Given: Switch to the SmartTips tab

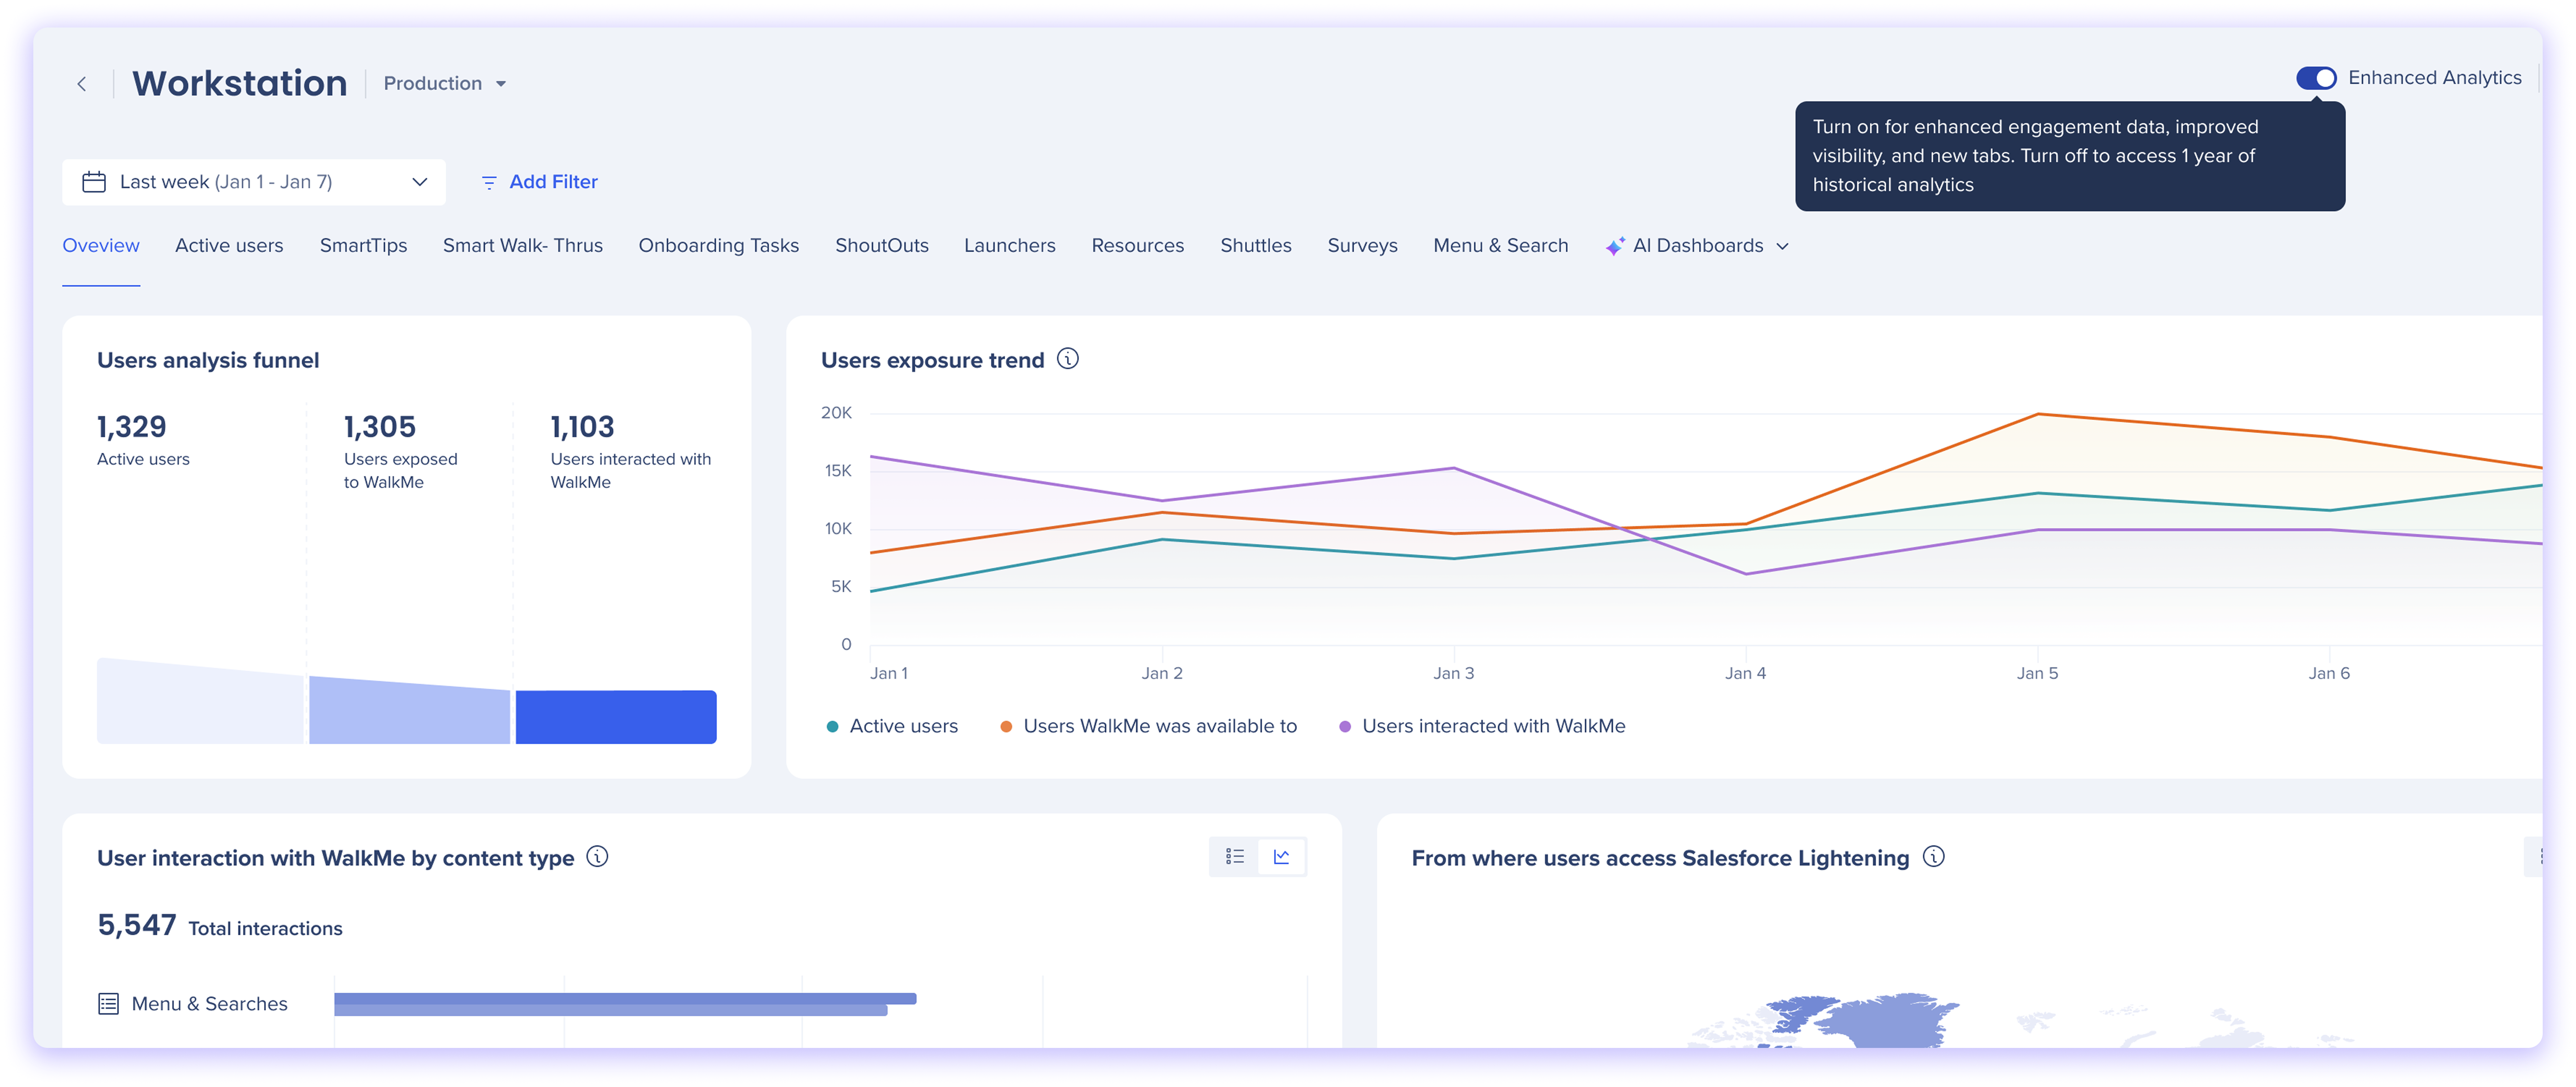Looking at the screenshot, I should 363,246.
